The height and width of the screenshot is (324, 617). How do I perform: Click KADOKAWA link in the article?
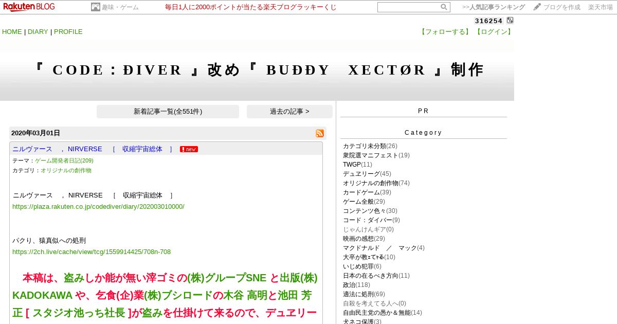coord(42,296)
